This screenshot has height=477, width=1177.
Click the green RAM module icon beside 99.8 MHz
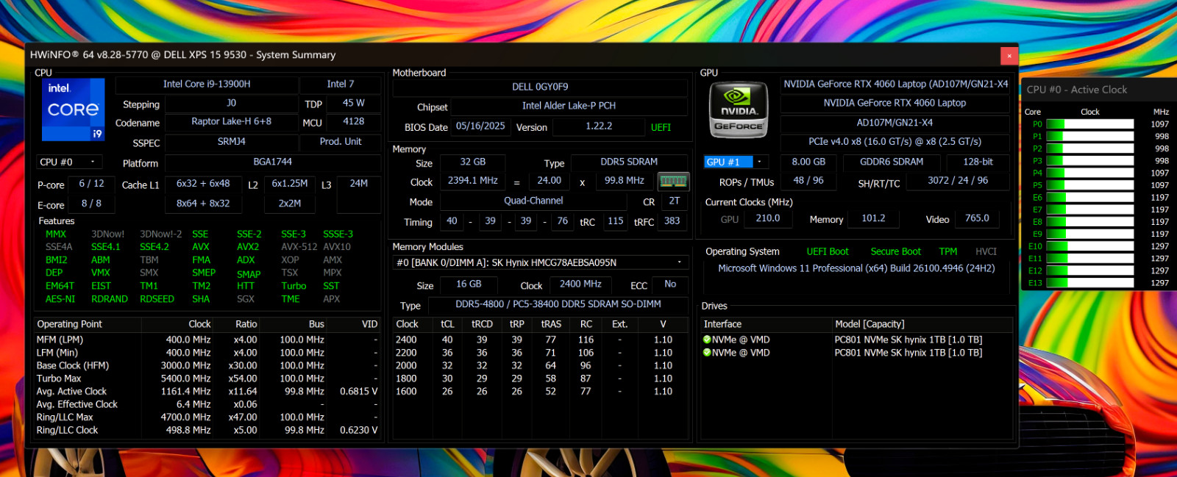[x=673, y=181]
